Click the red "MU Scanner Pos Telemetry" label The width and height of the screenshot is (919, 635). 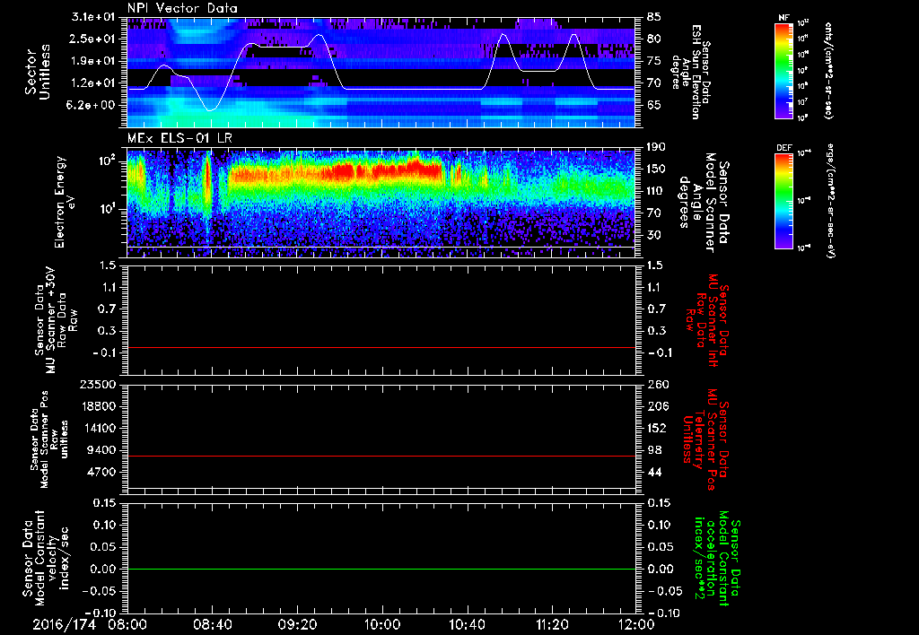tap(706, 439)
